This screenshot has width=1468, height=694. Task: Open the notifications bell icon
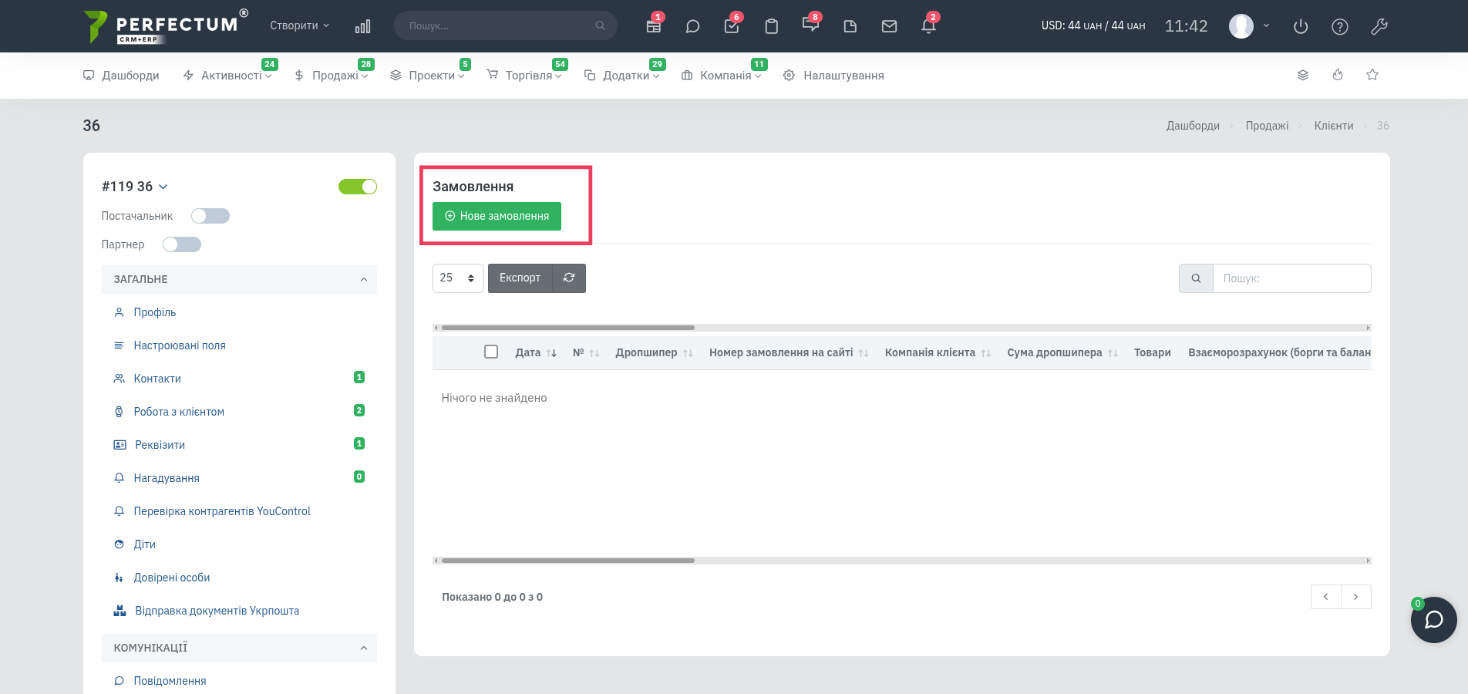(928, 26)
